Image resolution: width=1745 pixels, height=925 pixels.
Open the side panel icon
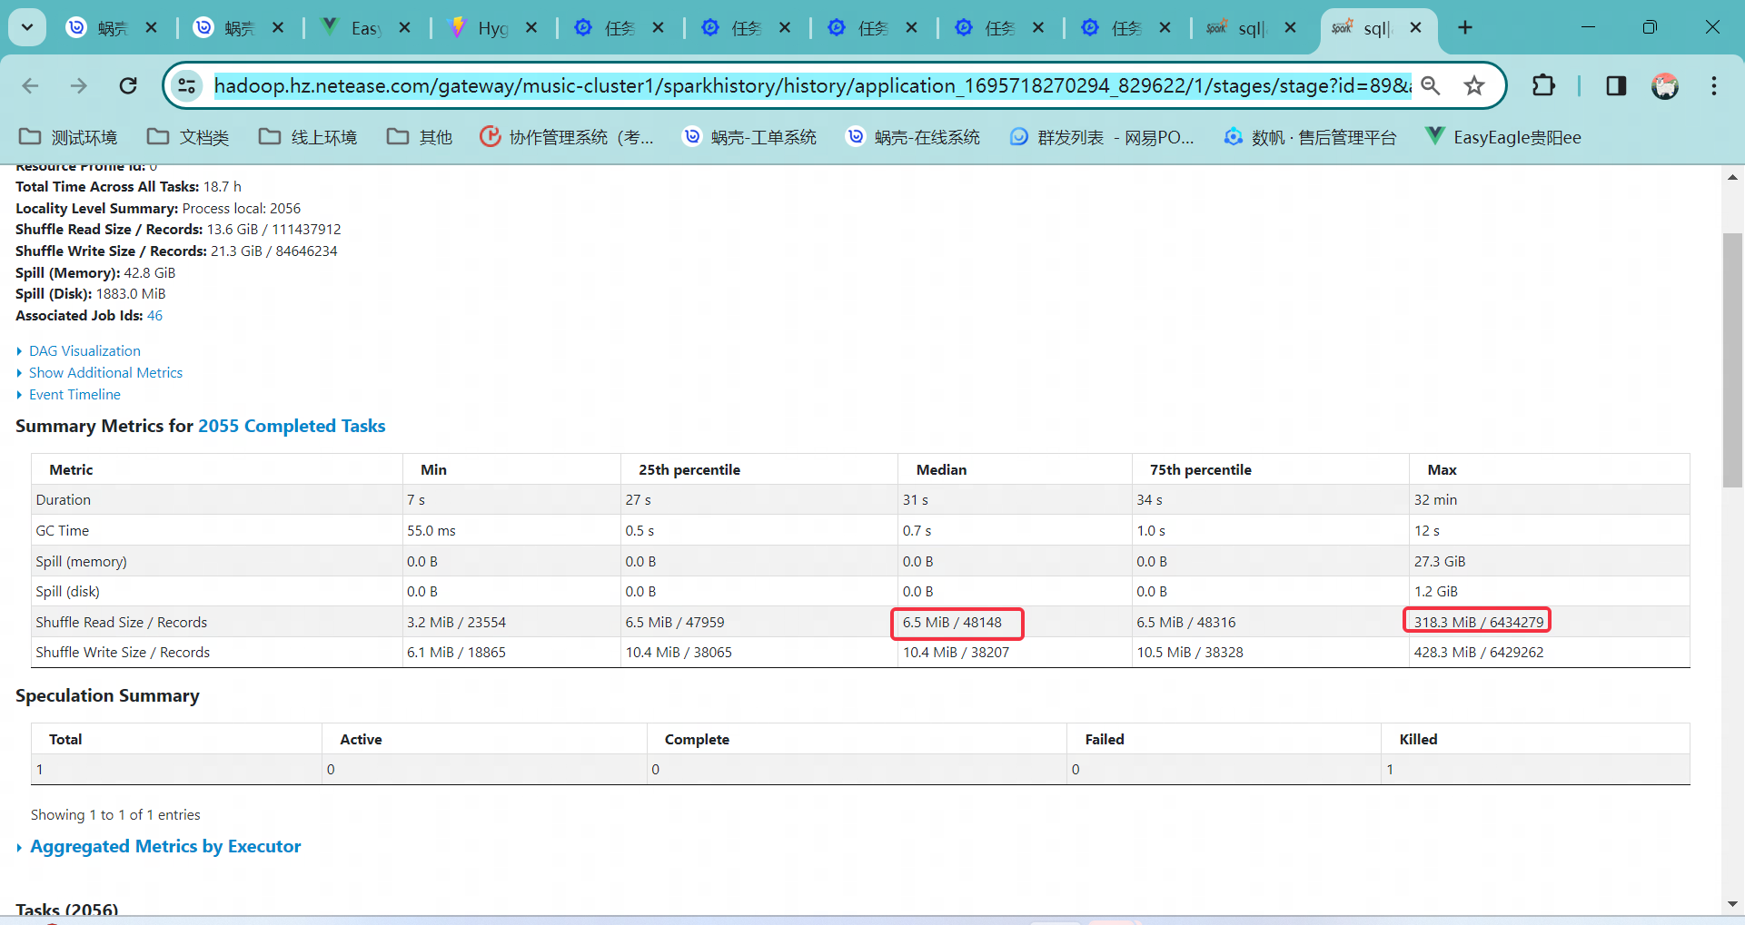click(x=1617, y=85)
